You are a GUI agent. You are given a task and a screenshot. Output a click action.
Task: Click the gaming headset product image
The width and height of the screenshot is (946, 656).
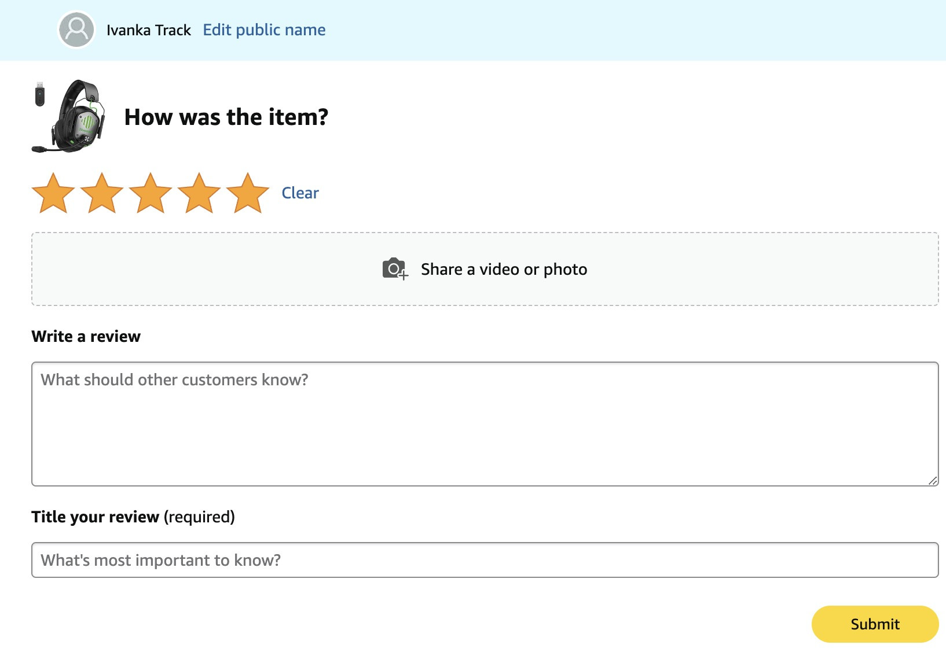[68, 116]
